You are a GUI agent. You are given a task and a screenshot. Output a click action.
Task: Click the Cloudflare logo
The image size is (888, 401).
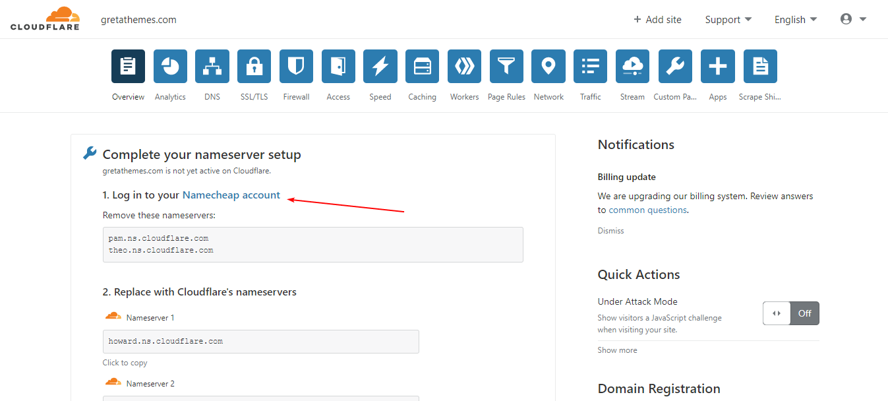[x=44, y=18]
